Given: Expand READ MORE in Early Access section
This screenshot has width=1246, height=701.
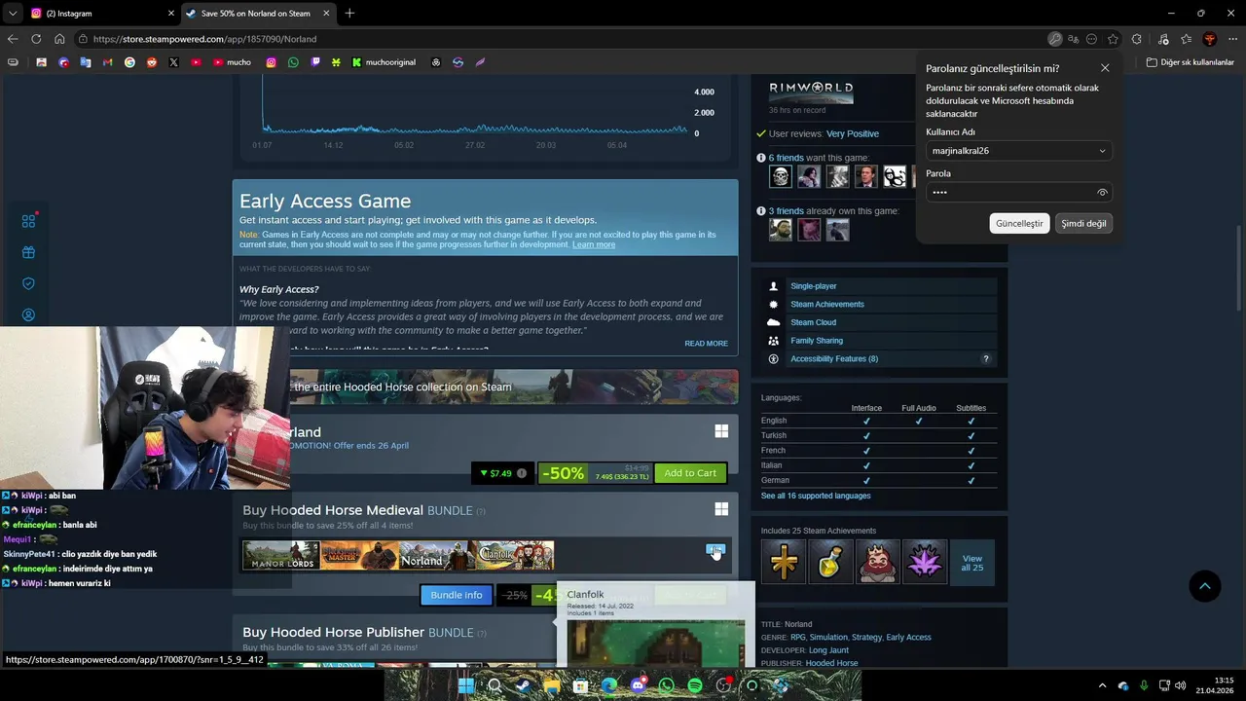Looking at the screenshot, I should [x=706, y=344].
